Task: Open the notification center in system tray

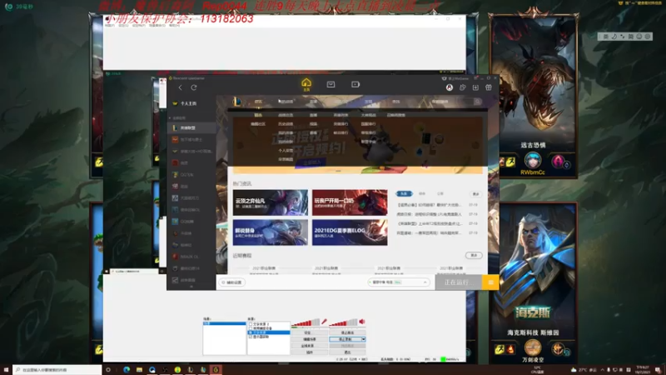Action: [x=658, y=370]
